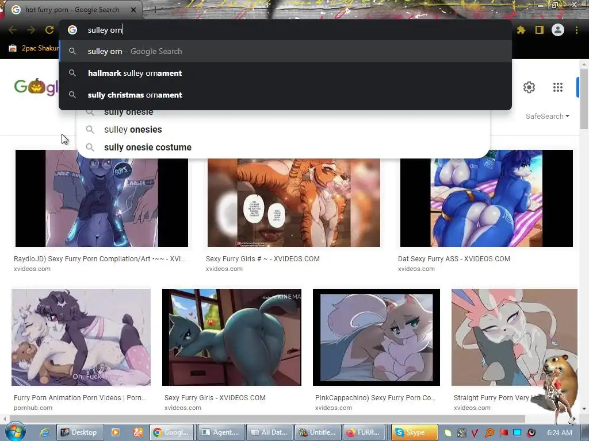
Task: Click the red flag tray icon
Action: pyautogui.click(x=503, y=433)
